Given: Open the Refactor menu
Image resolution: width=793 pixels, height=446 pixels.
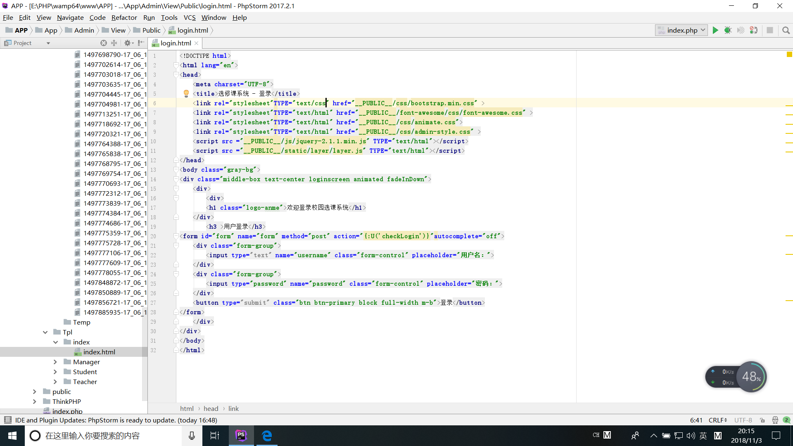Looking at the screenshot, I should point(124,17).
